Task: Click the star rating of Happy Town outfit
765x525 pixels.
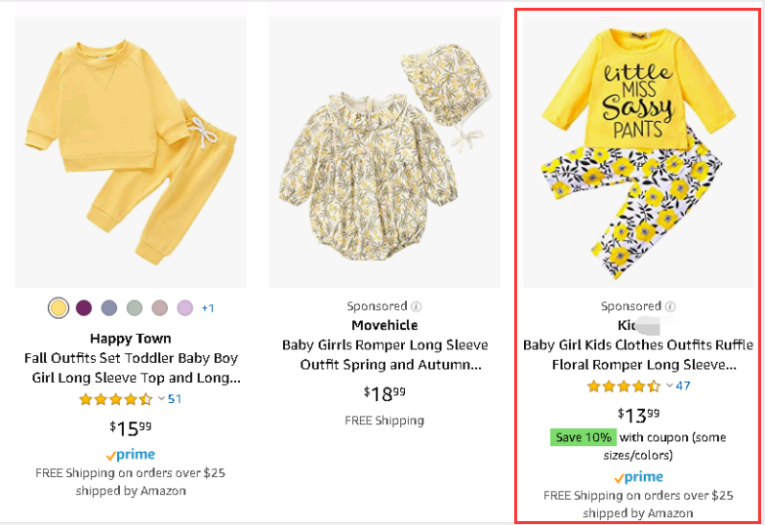Action: click(115, 399)
